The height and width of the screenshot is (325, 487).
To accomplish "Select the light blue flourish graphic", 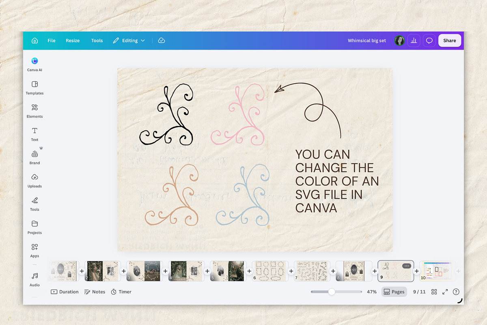I will (x=243, y=195).
